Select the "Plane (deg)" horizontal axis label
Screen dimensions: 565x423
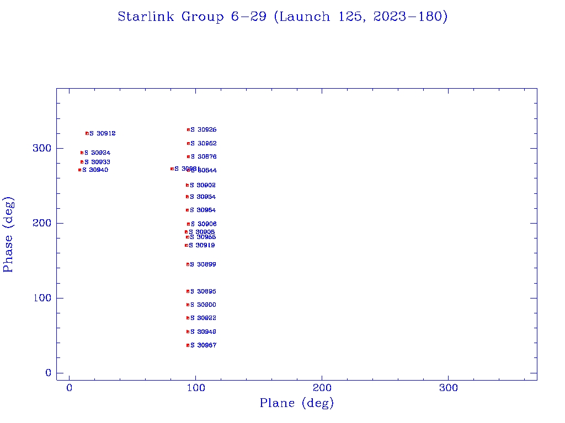point(297,403)
